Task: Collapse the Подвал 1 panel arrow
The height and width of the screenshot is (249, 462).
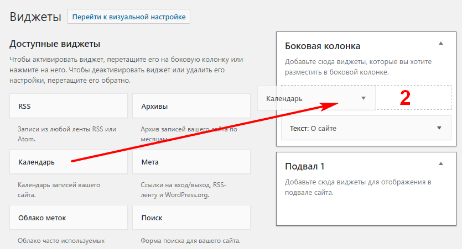Action: pos(440,164)
